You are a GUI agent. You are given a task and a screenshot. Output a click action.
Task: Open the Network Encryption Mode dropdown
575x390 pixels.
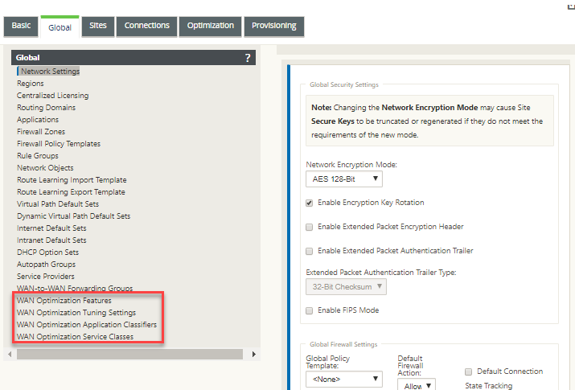pyautogui.click(x=344, y=179)
